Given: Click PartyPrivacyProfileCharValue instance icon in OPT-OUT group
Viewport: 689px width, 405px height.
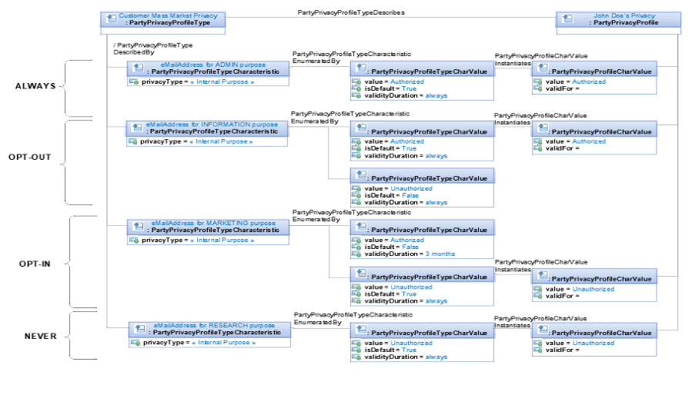Looking at the screenshot, I should (543, 128).
